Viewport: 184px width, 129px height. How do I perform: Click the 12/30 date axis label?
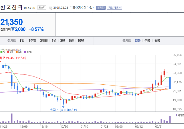[64, 126]
